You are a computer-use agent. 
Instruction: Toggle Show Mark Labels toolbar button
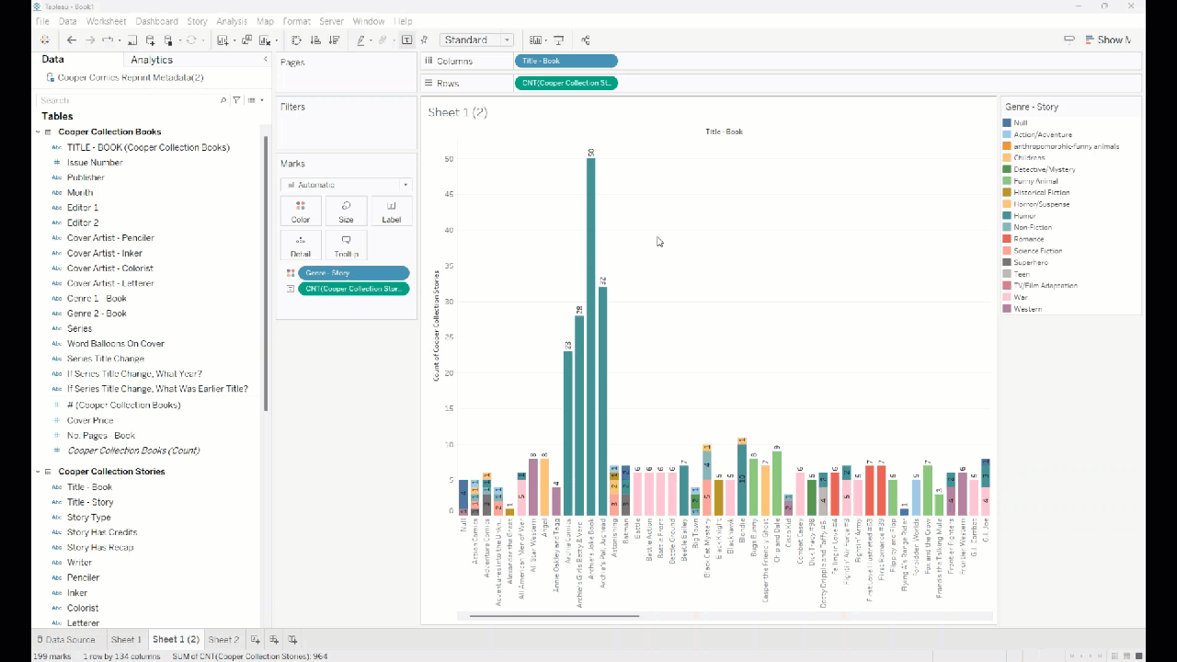(406, 40)
